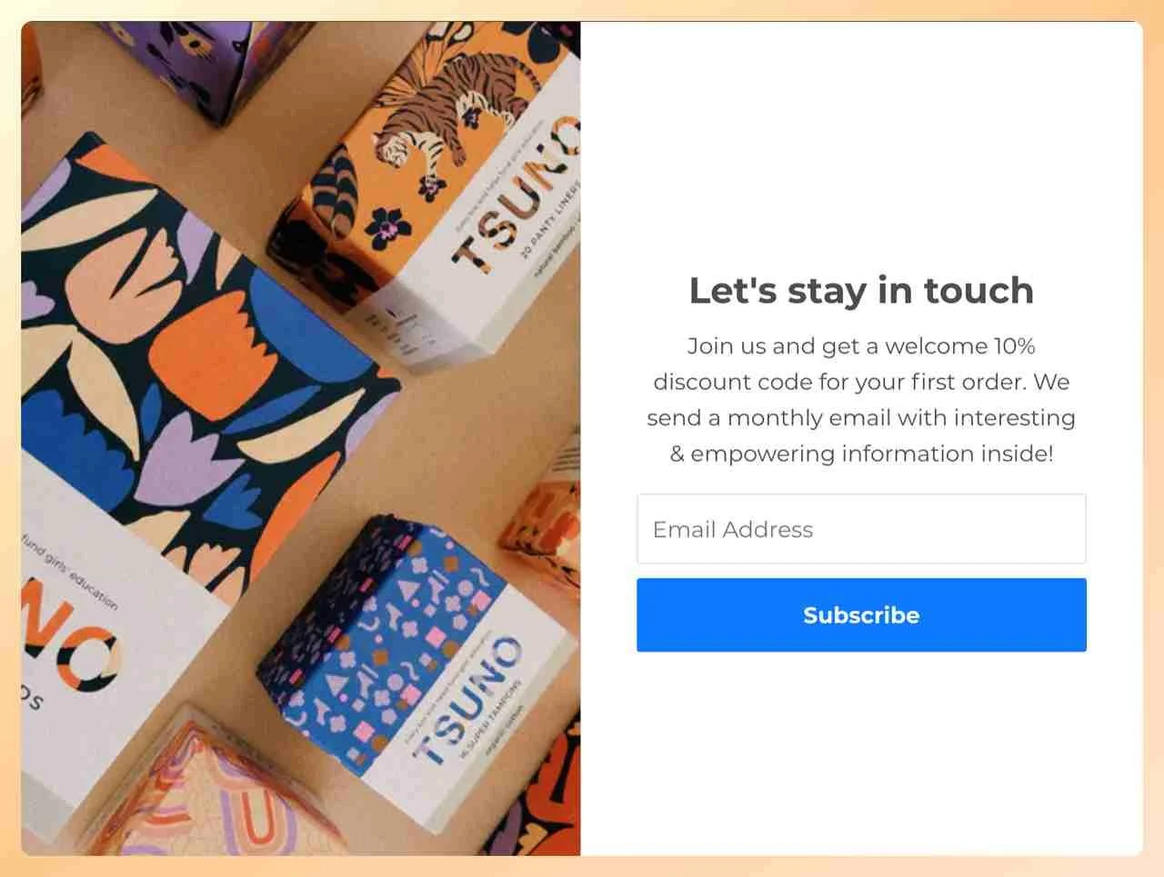Click the welcome 10% discount description text

861,400
